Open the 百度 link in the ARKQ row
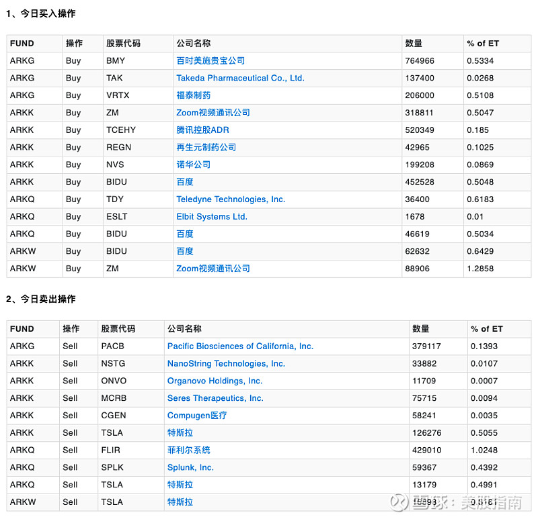The height and width of the screenshot is (519, 538). 185,234
